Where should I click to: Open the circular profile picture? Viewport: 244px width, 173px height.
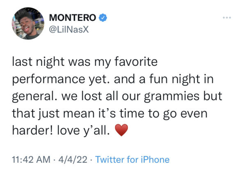tap(28, 23)
